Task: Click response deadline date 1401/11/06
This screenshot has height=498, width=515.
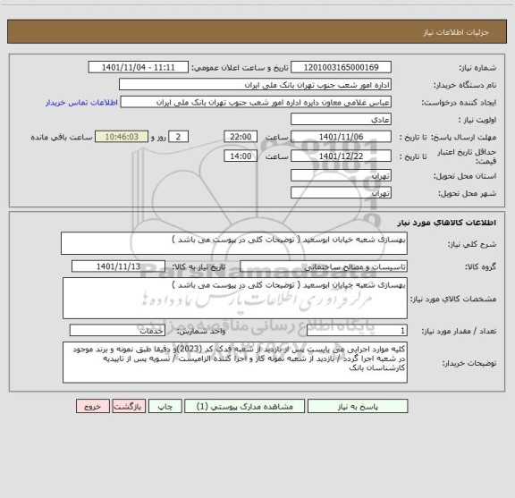Action: click(341, 137)
